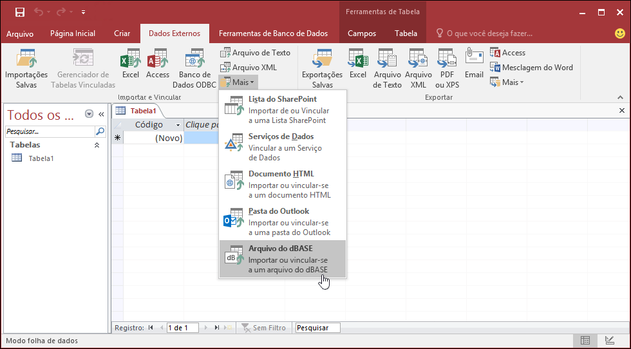Screen dimensions: 631x349
Task: Expand the export Mais dropdown
Action: [x=507, y=82]
